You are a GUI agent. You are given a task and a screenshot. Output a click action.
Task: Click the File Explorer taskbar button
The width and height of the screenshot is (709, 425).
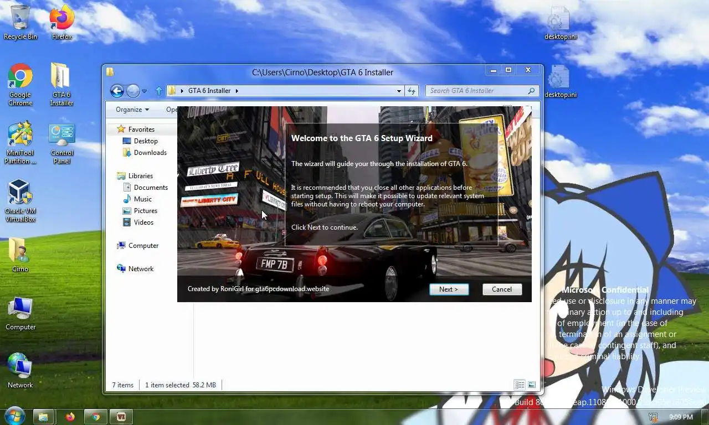(43, 417)
